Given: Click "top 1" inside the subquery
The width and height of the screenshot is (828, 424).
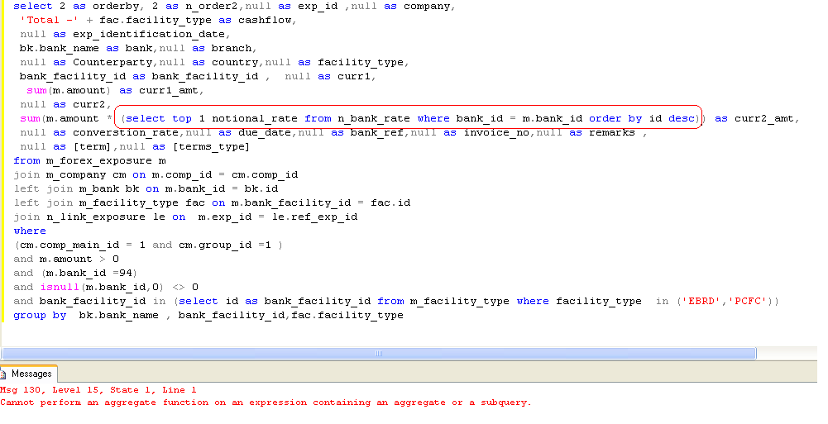Looking at the screenshot, I should tap(189, 119).
